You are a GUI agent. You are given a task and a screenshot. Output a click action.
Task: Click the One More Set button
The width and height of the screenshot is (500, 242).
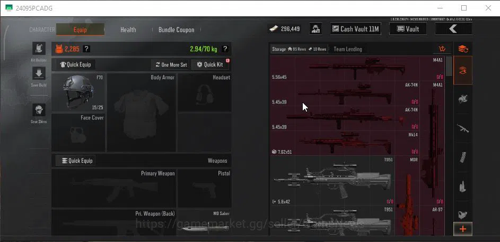click(171, 64)
